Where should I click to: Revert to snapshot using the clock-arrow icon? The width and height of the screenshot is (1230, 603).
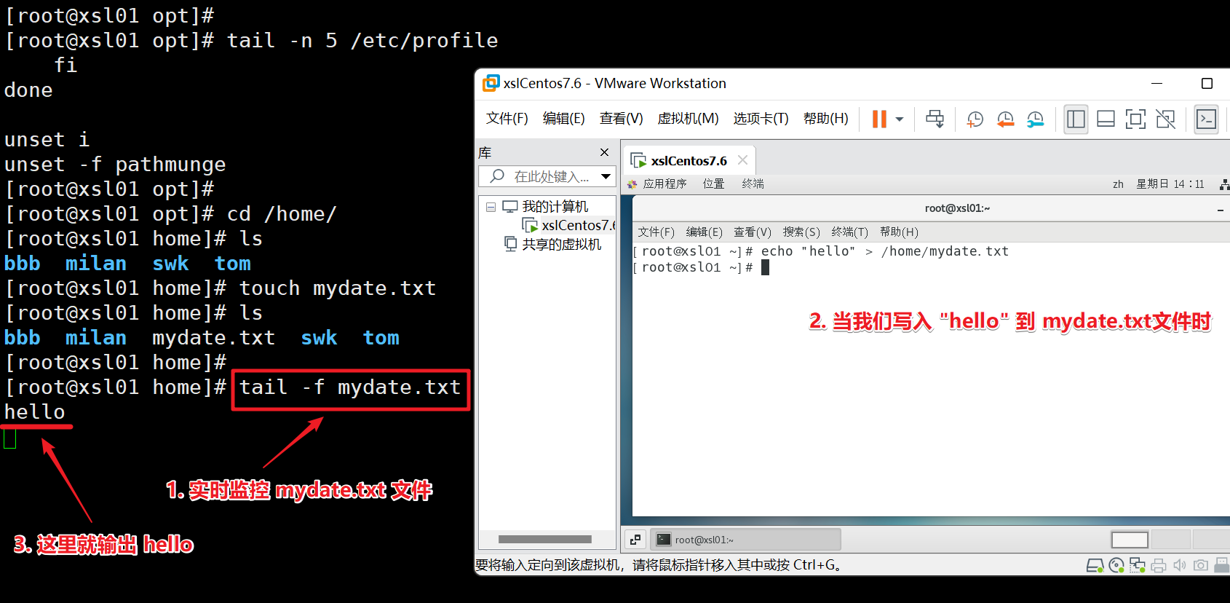(1005, 119)
